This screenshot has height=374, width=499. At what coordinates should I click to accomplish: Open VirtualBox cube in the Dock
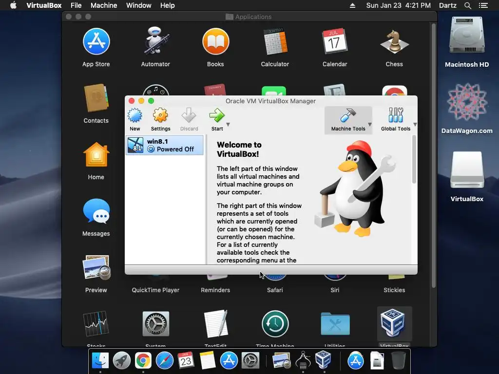click(x=324, y=360)
